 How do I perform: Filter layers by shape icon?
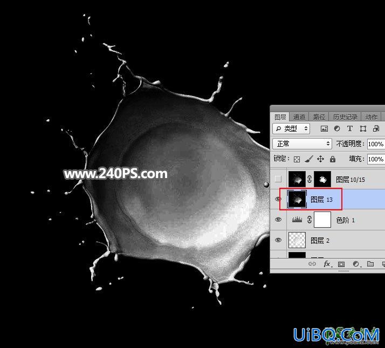pos(363,128)
